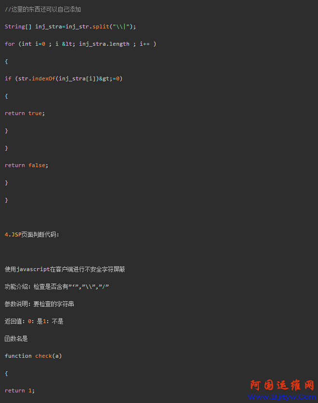The width and height of the screenshot is (318, 403).
Task: Click the opening brace below function check
Action: 7,373
